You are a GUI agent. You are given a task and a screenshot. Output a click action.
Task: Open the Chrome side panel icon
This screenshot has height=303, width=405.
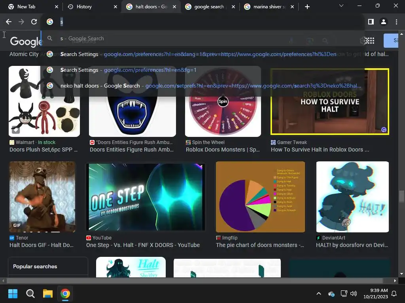[371, 22]
